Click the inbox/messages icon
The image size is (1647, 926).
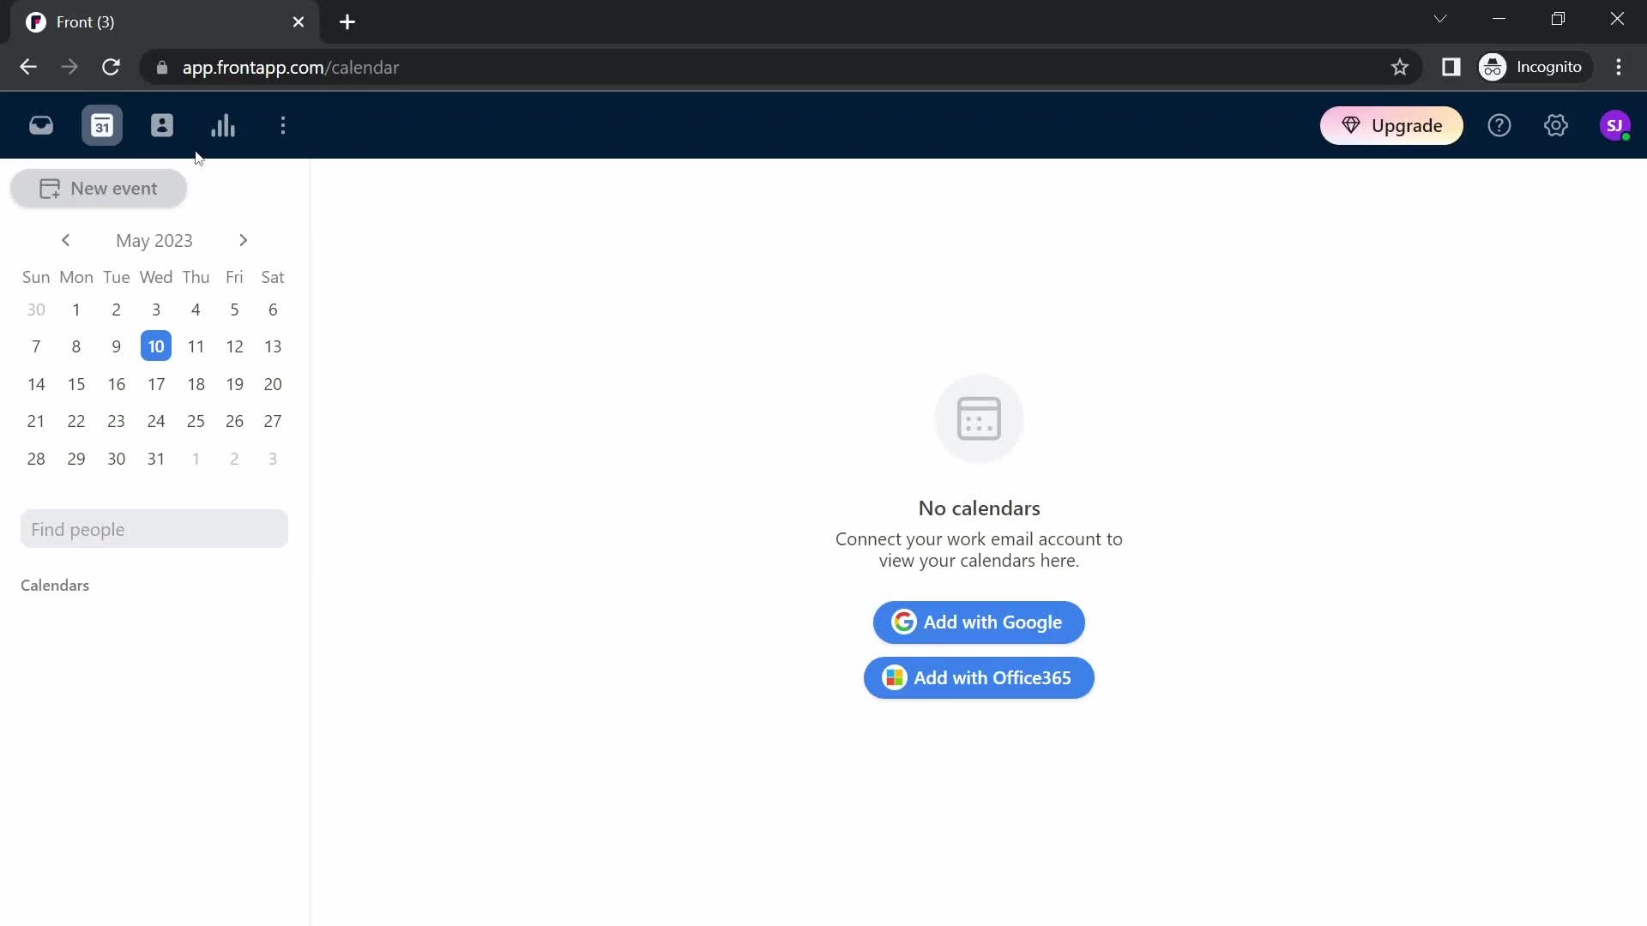point(40,125)
